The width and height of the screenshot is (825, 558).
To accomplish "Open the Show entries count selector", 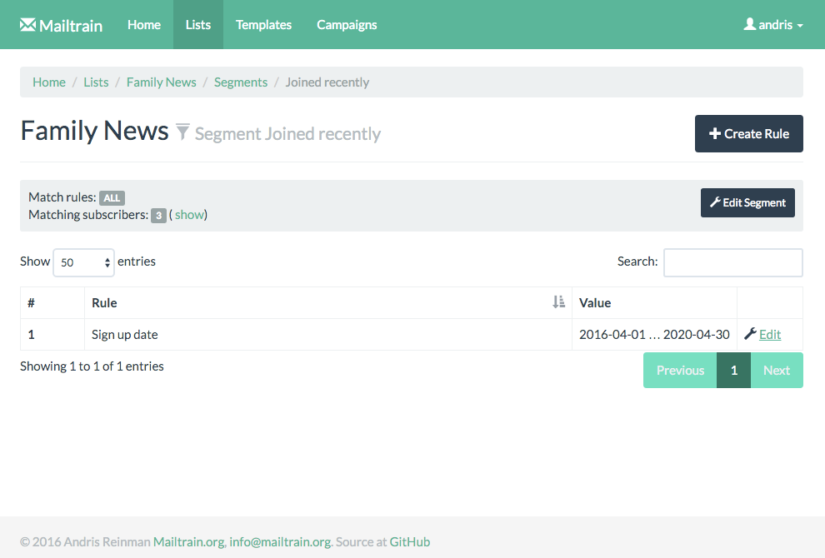I will pyautogui.click(x=83, y=262).
